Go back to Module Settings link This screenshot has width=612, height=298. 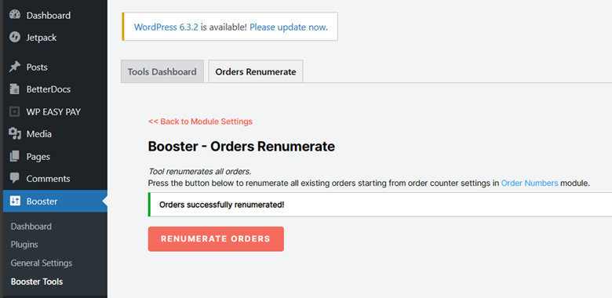click(200, 122)
